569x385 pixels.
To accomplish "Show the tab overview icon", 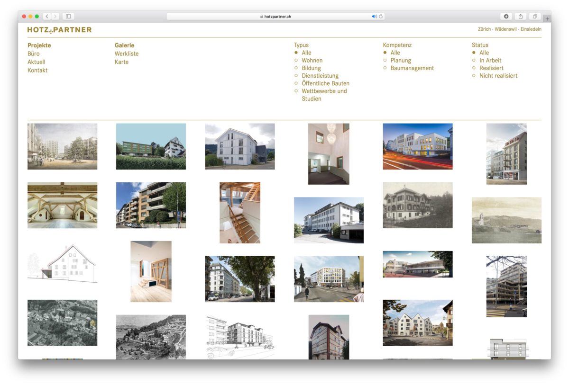I will [x=534, y=16].
